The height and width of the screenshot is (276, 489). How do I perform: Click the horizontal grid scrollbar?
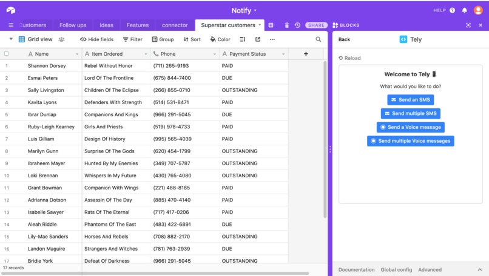[x=155, y=273]
